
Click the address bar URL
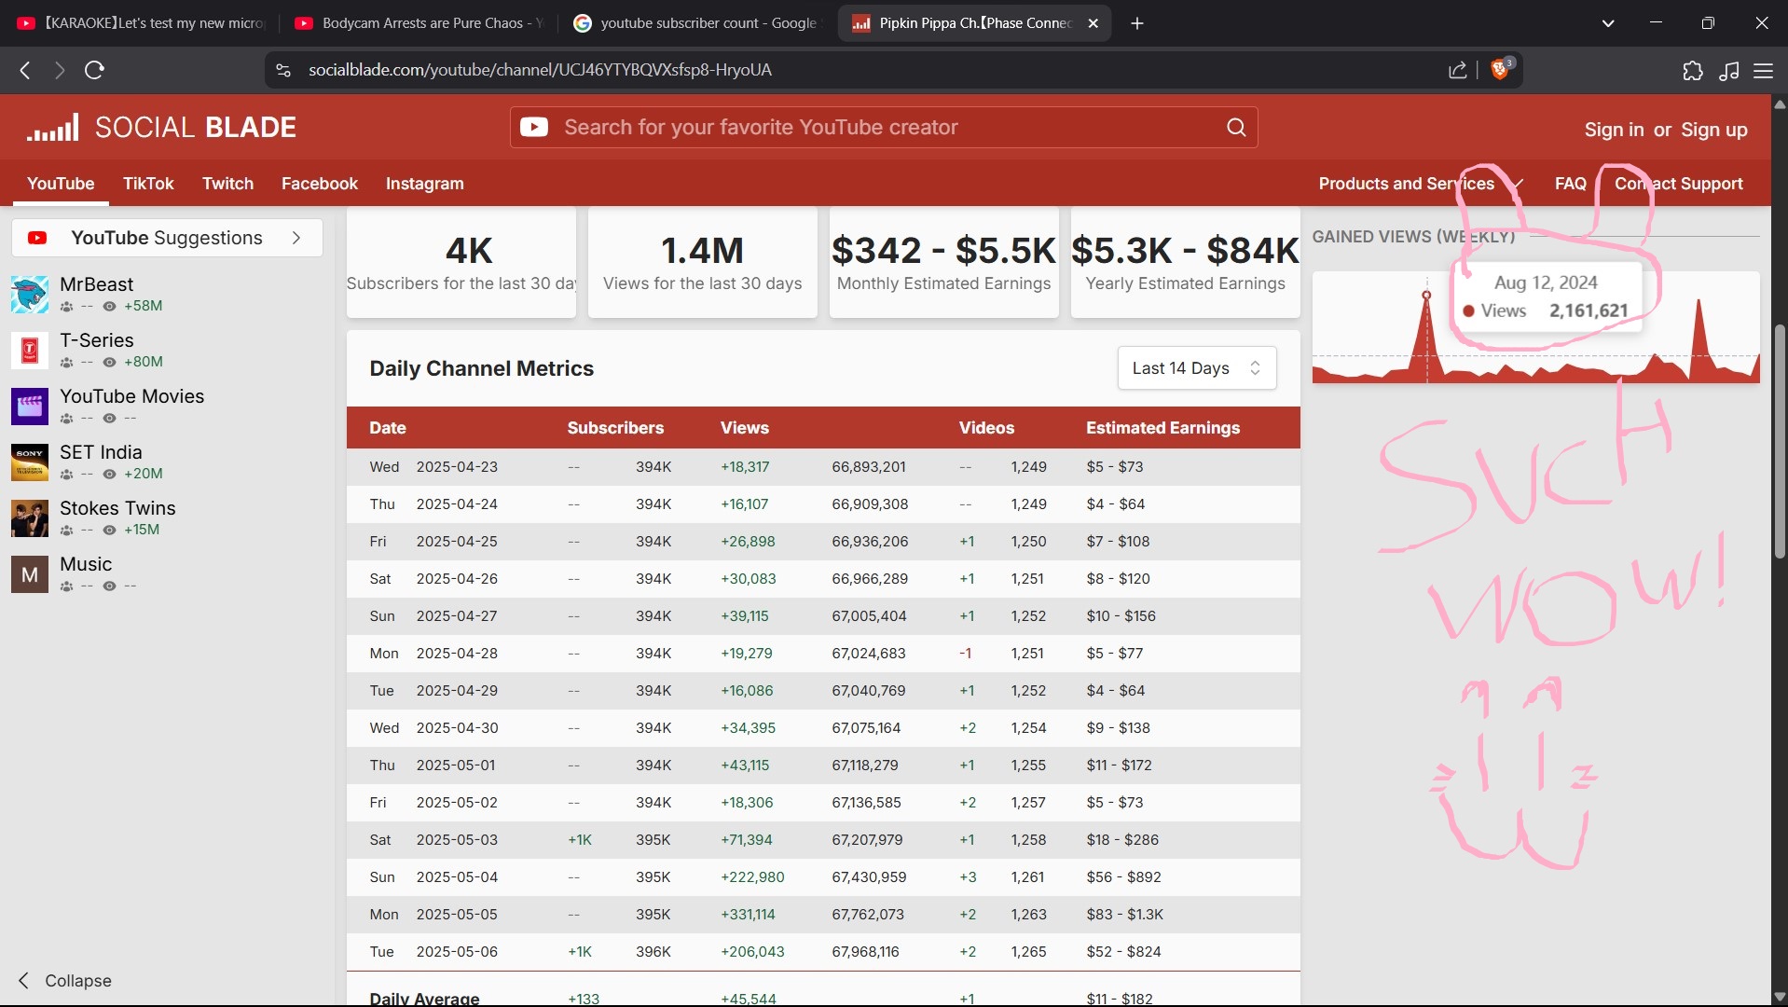(x=540, y=70)
